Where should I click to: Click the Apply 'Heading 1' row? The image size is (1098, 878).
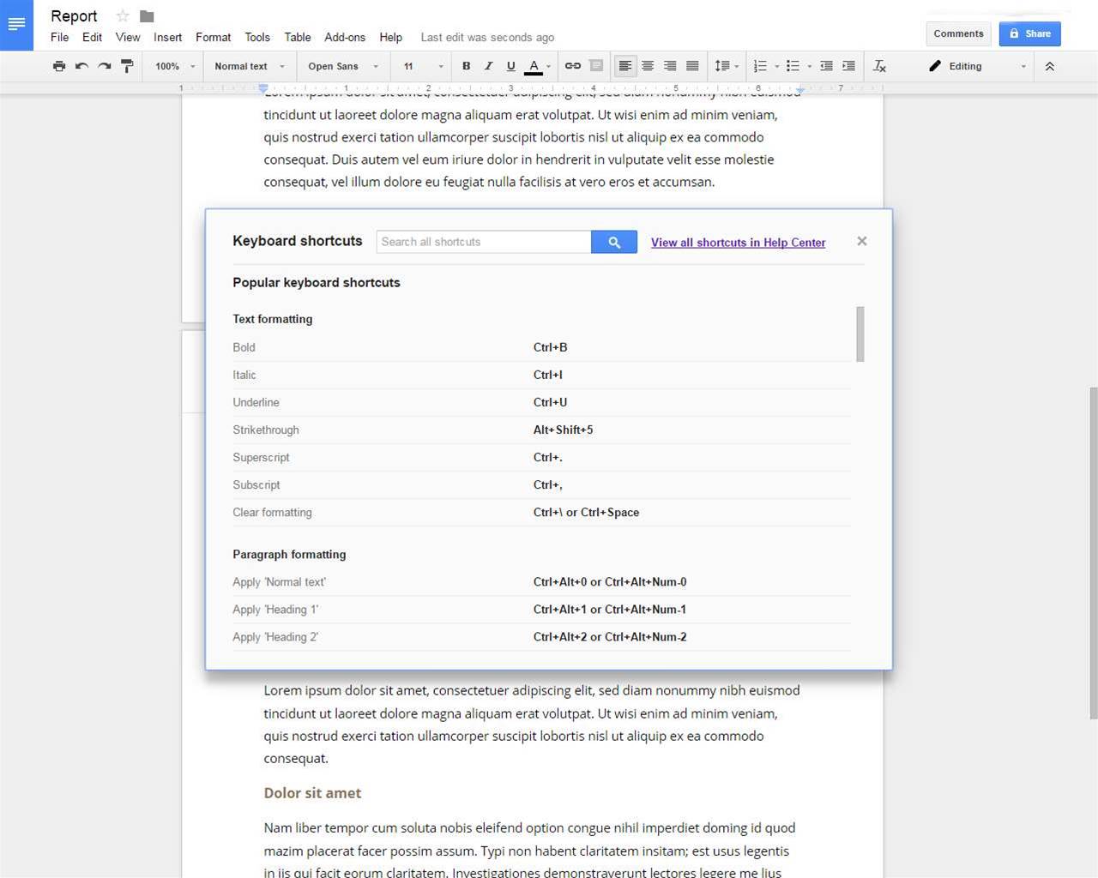(x=541, y=609)
